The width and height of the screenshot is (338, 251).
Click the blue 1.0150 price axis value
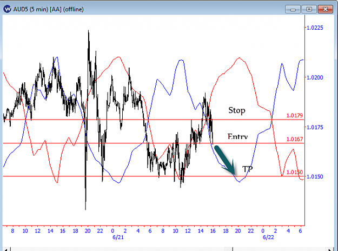pyautogui.click(x=315, y=176)
